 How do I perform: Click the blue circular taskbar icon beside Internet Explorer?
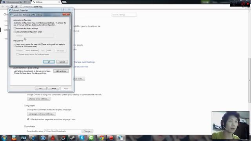click(43, 138)
